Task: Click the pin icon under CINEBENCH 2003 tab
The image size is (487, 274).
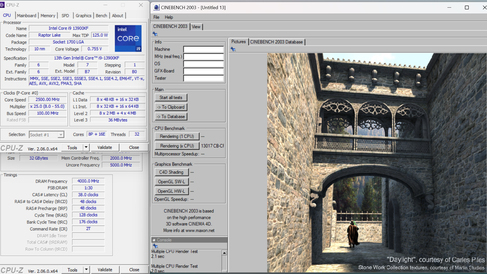Action: point(155,34)
